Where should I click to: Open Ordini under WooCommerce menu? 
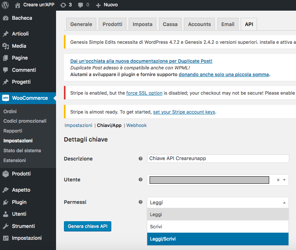coord(10,112)
